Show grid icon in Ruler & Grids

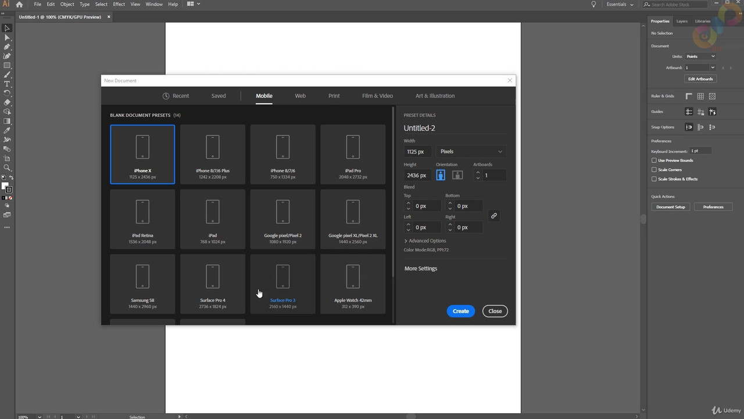coord(700,96)
